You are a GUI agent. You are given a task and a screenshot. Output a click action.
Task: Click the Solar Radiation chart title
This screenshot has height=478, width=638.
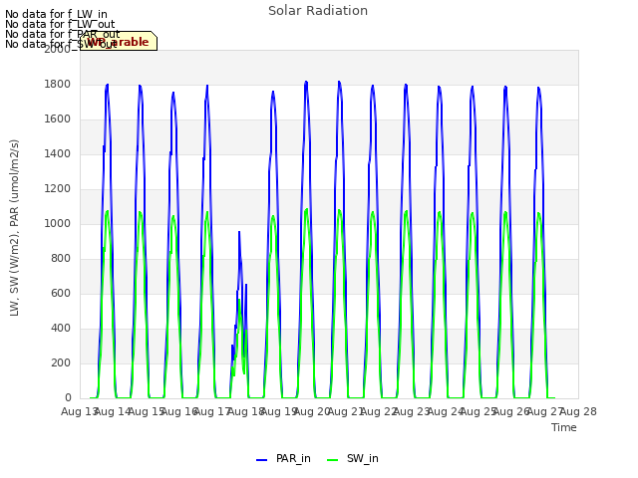(x=318, y=11)
